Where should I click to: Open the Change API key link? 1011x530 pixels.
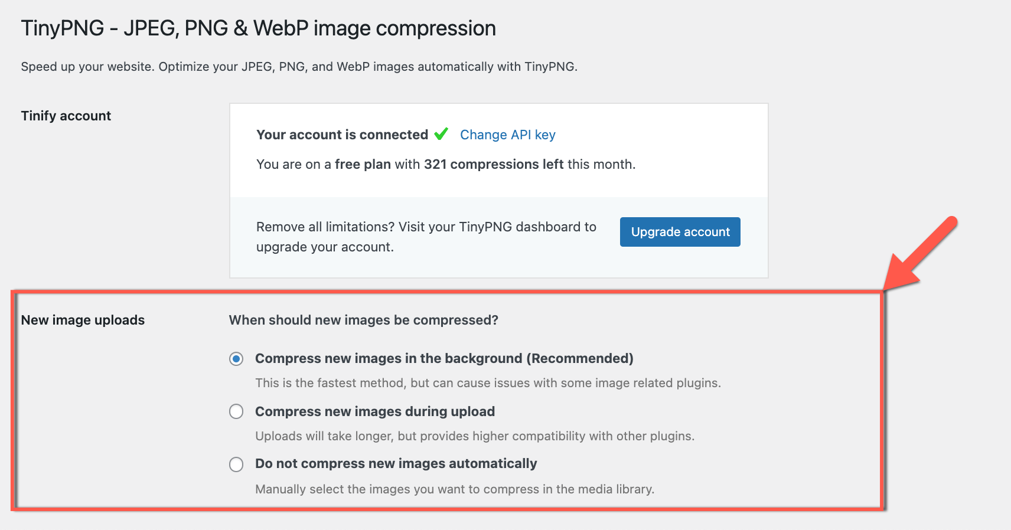pos(507,135)
